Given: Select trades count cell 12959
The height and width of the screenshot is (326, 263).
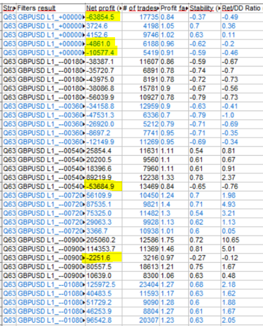Looking at the screenshot, I should pyautogui.click(x=140, y=106).
